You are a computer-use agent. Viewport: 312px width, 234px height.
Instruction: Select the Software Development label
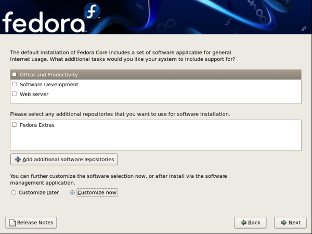coord(49,84)
